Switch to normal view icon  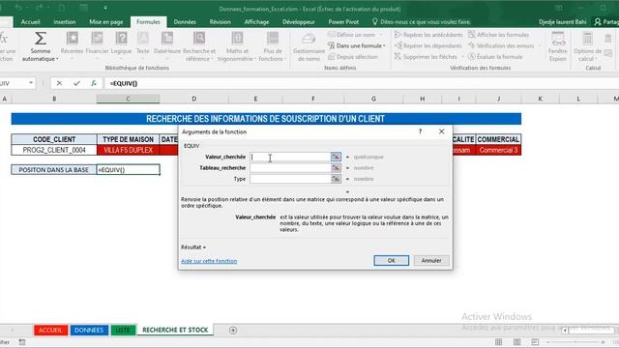(499, 341)
